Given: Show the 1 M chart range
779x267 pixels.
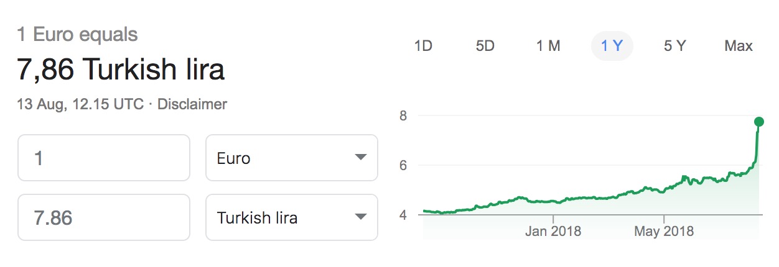Looking at the screenshot, I should point(548,46).
